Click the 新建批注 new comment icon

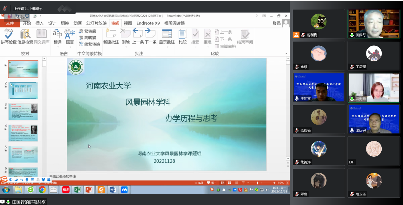click(111, 36)
